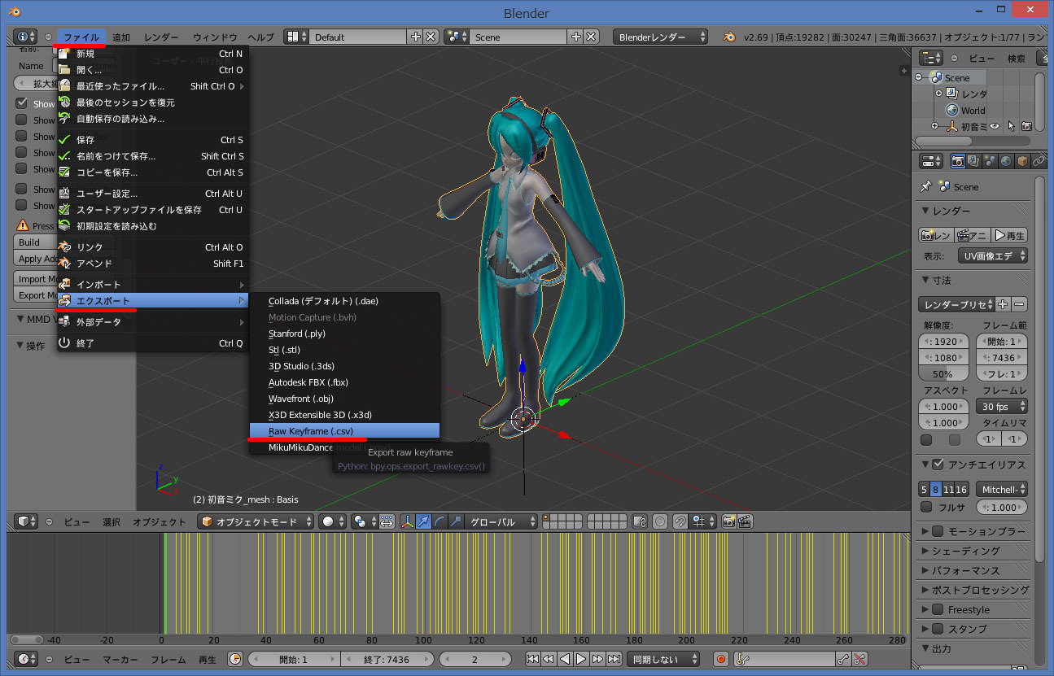
Task: Toggle the 3D manipulator axis icon
Action: [x=408, y=521]
